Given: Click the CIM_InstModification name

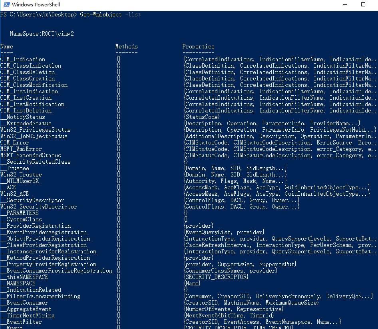Looking at the screenshot, I should click(32, 104).
